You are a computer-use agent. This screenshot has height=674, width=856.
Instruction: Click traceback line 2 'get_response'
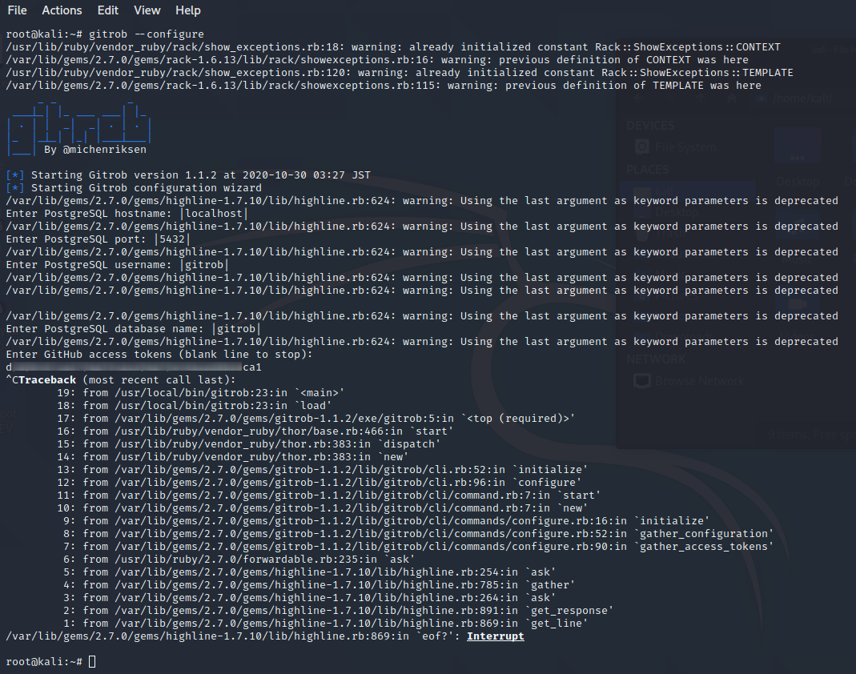338,611
